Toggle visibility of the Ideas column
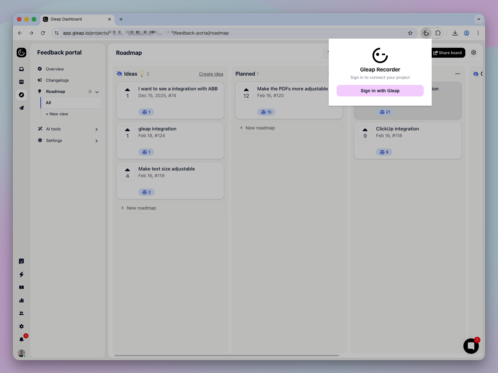Image resolution: width=498 pixels, height=373 pixels. (x=119, y=74)
